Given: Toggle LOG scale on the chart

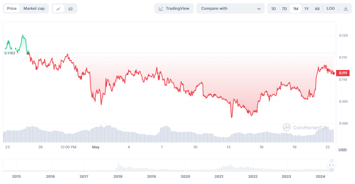Looking at the screenshot, I should [x=331, y=9].
